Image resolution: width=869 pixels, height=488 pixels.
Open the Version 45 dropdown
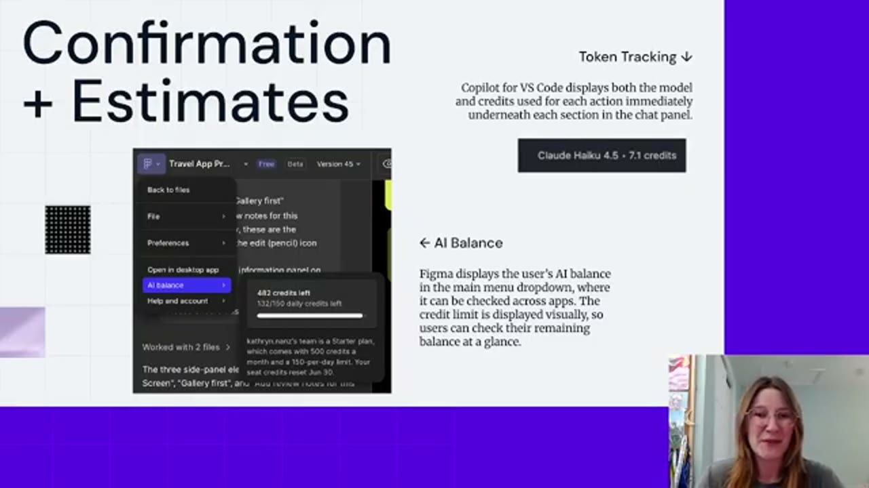click(339, 164)
